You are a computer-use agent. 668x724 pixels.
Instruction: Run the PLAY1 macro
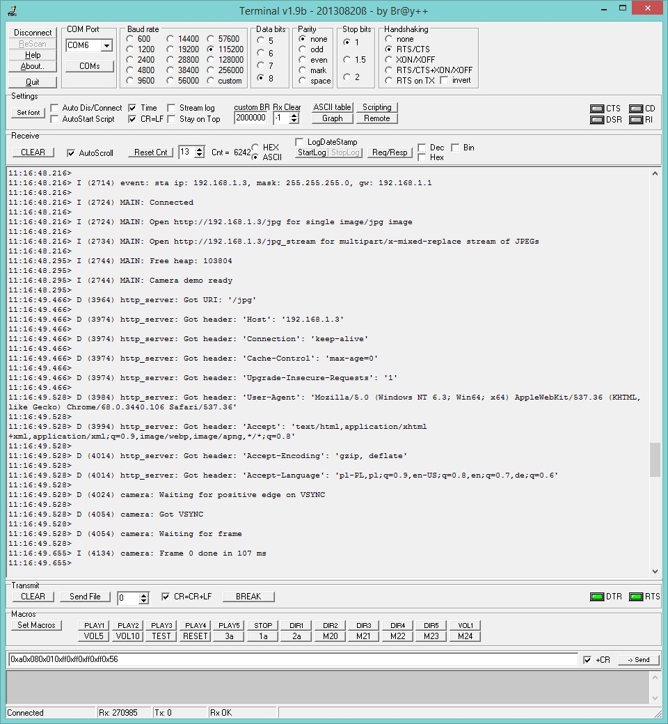pyautogui.click(x=94, y=625)
